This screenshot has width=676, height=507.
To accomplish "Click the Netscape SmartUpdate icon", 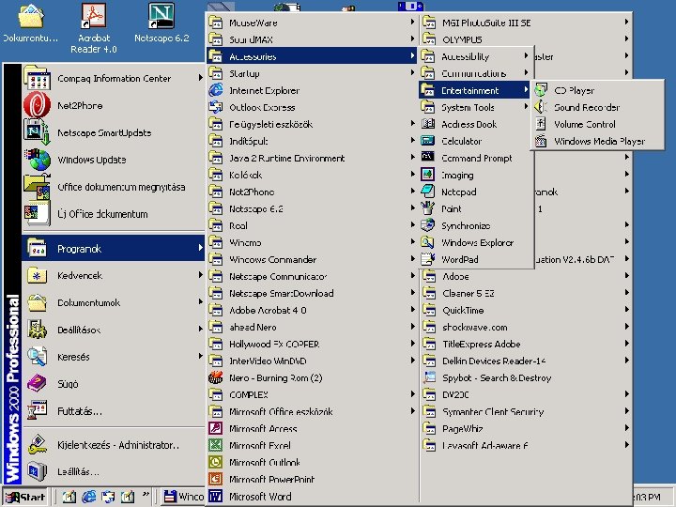I will 37,132.
